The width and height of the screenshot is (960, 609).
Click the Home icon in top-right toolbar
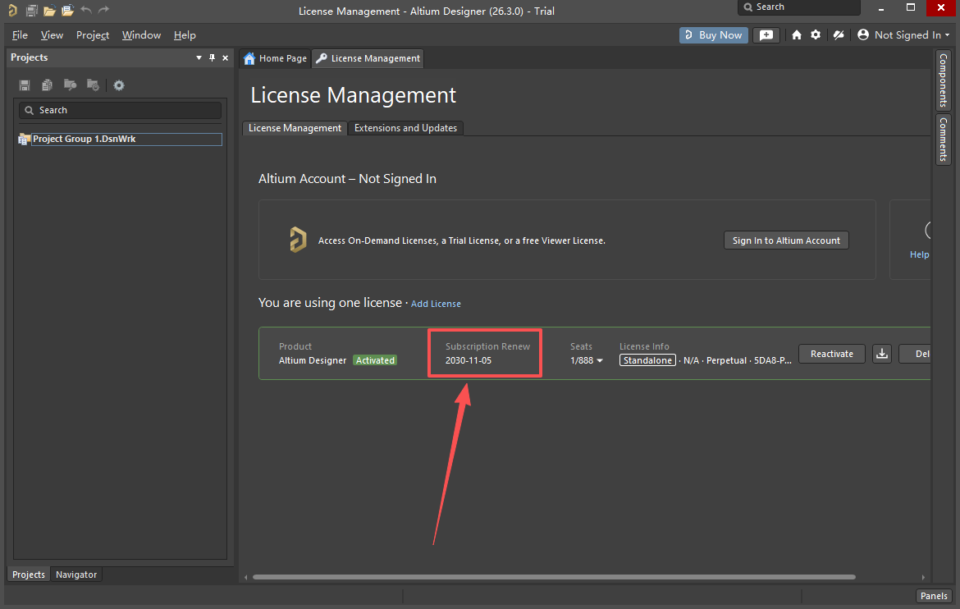(797, 35)
